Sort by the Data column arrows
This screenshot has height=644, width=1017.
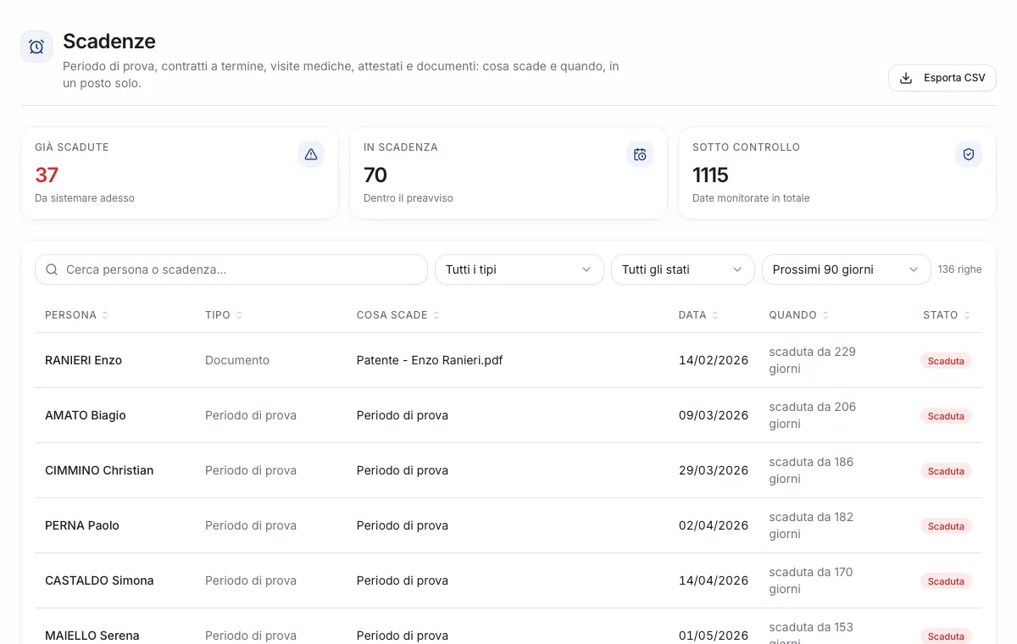715,315
